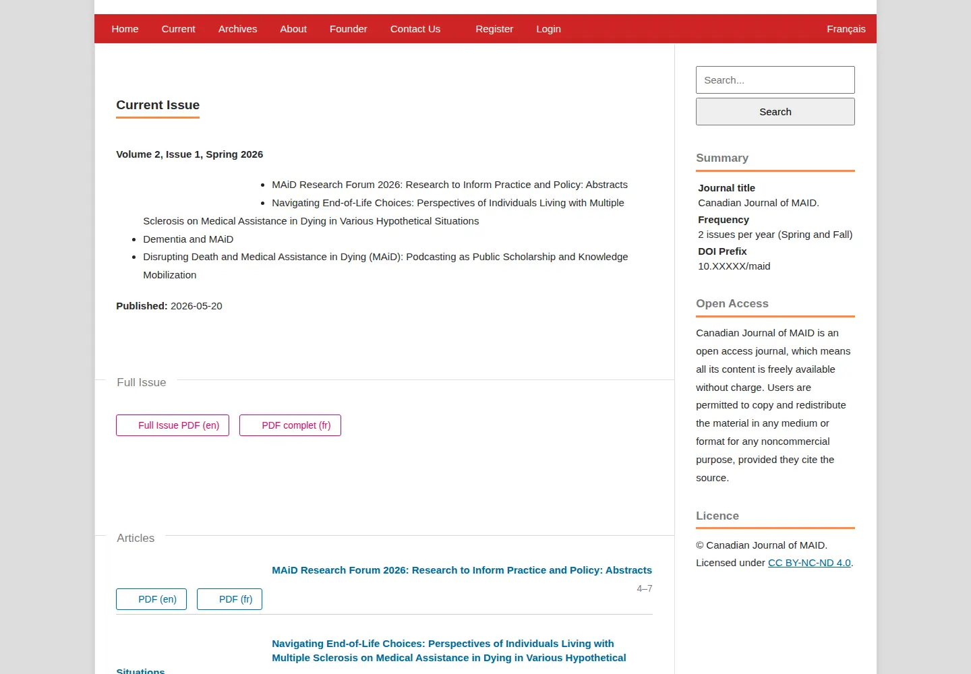Click the 'Volume 2, Issue 1, Spring 2026' heading

(189, 154)
